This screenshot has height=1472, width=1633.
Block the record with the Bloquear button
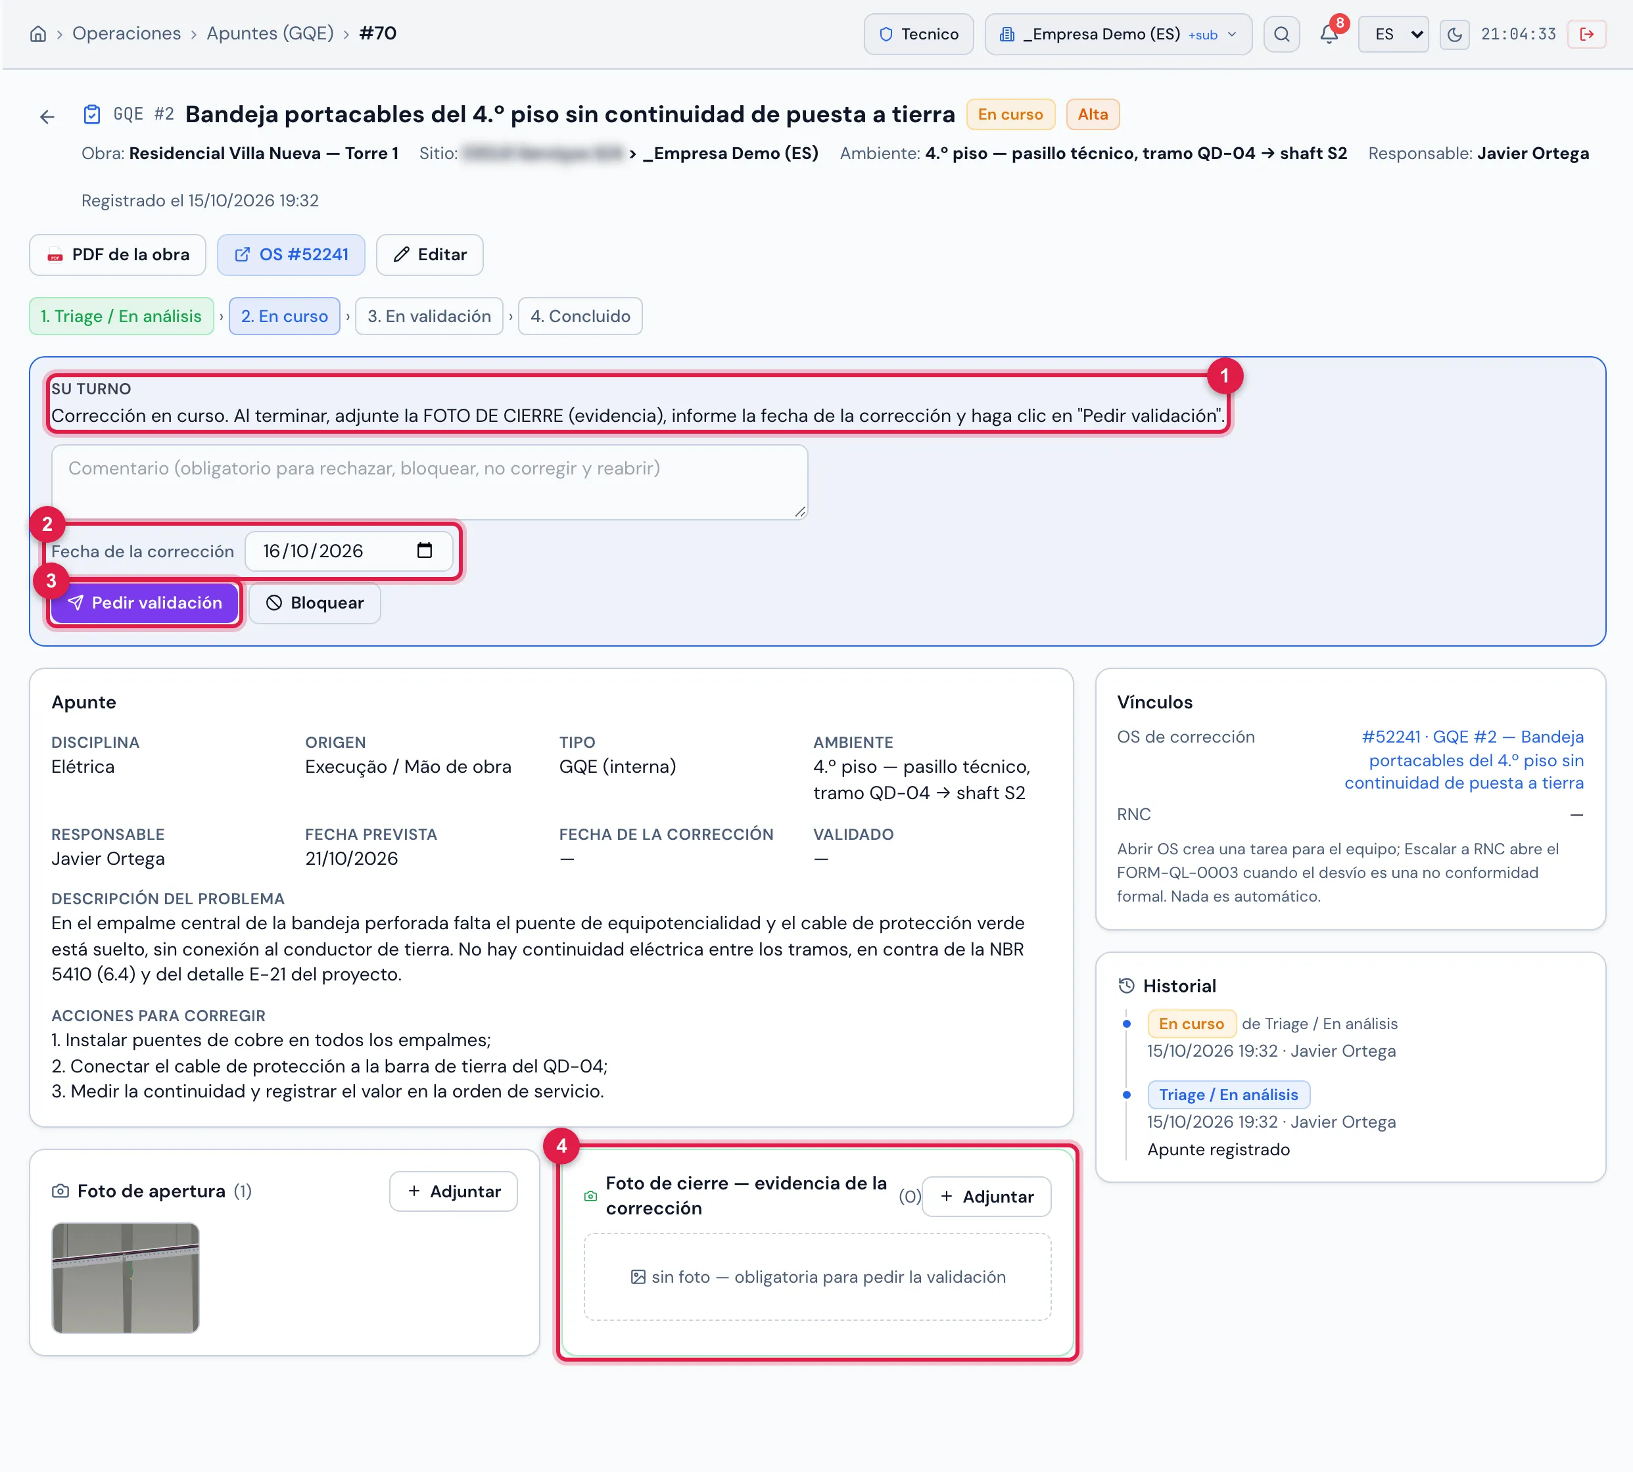[315, 603]
